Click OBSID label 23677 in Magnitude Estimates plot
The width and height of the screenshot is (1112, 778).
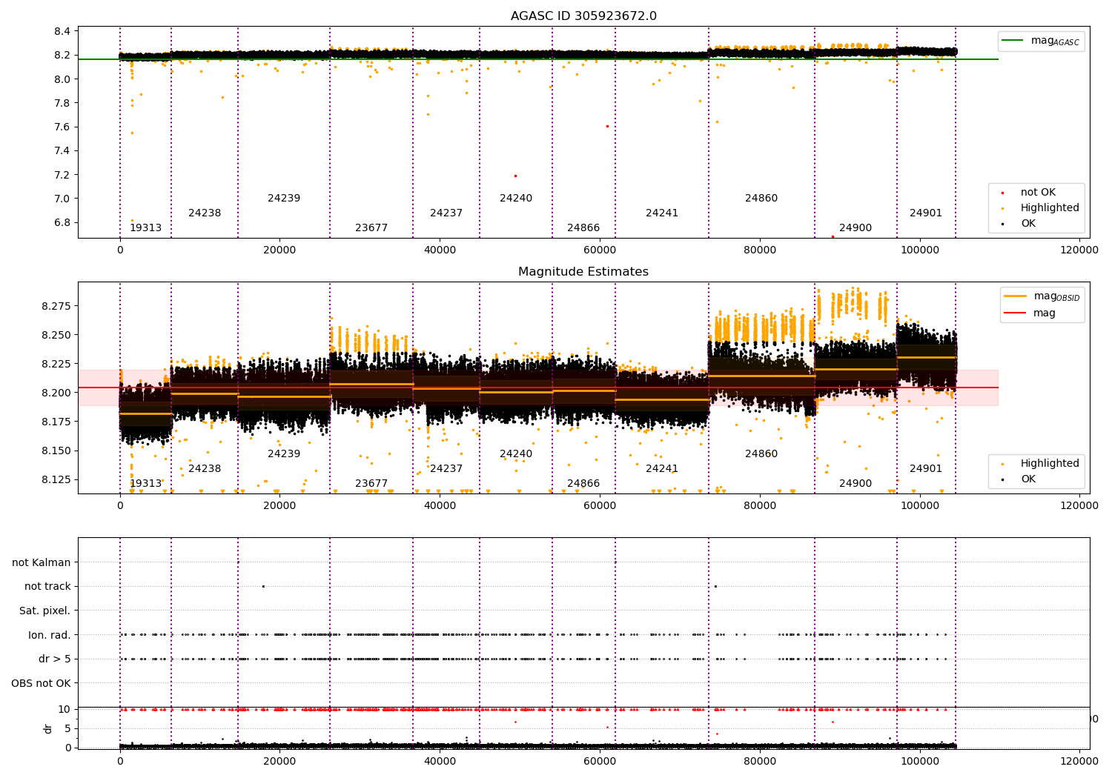tap(371, 484)
